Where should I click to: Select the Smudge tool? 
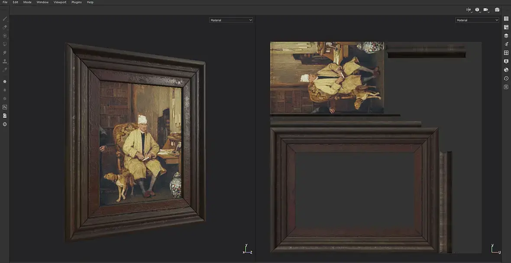(5, 52)
